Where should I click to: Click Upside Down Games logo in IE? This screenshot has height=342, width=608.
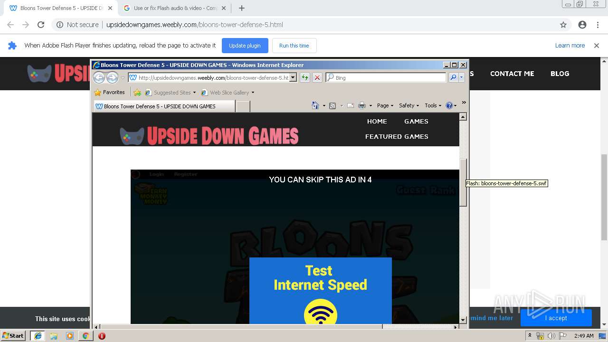[x=209, y=136]
